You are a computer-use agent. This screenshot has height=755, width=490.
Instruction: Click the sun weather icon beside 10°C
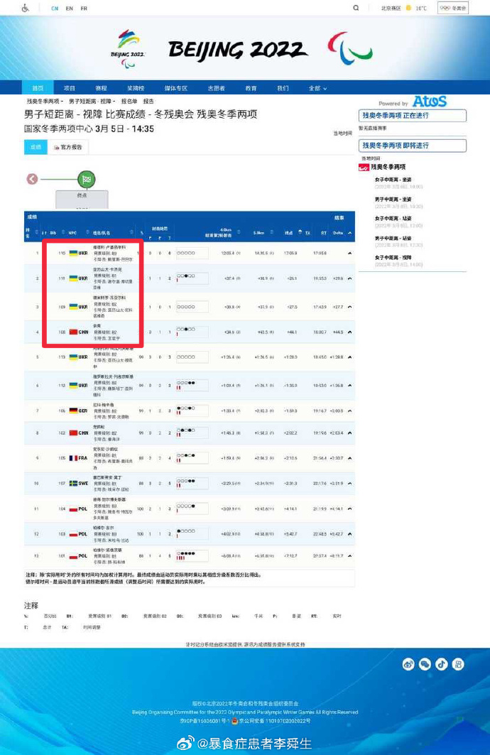pos(408,8)
